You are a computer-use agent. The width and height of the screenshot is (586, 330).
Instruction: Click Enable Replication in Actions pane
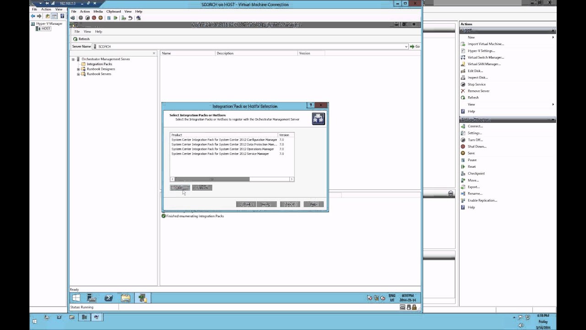point(482,200)
